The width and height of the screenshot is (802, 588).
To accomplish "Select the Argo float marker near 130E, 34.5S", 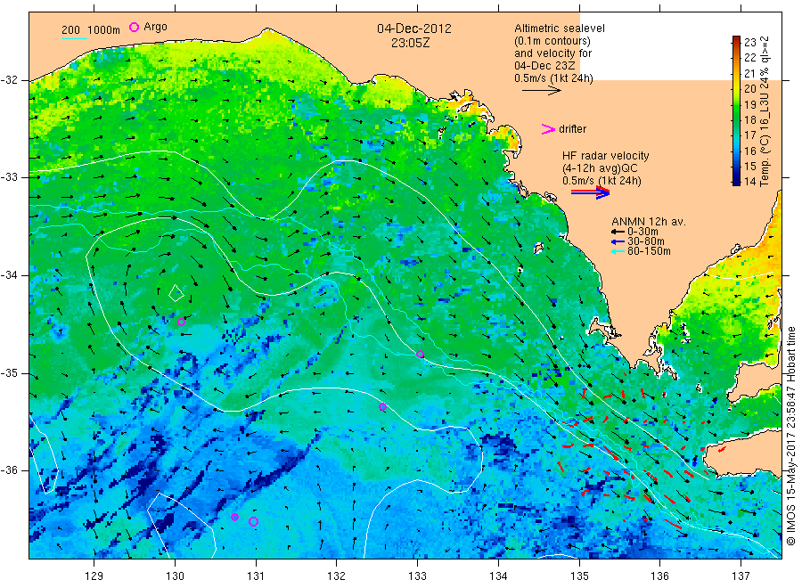I will pyautogui.click(x=181, y=322).
